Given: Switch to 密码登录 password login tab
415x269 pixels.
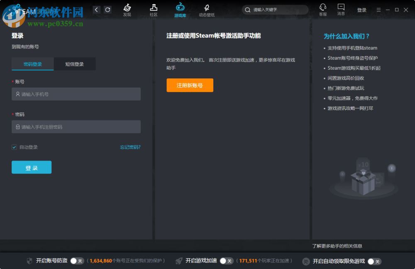Looking at the screenshot, I should click(33, 64).
